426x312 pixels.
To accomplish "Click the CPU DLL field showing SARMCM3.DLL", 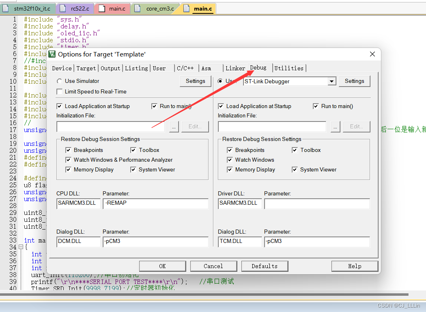I will click(78, 204).
